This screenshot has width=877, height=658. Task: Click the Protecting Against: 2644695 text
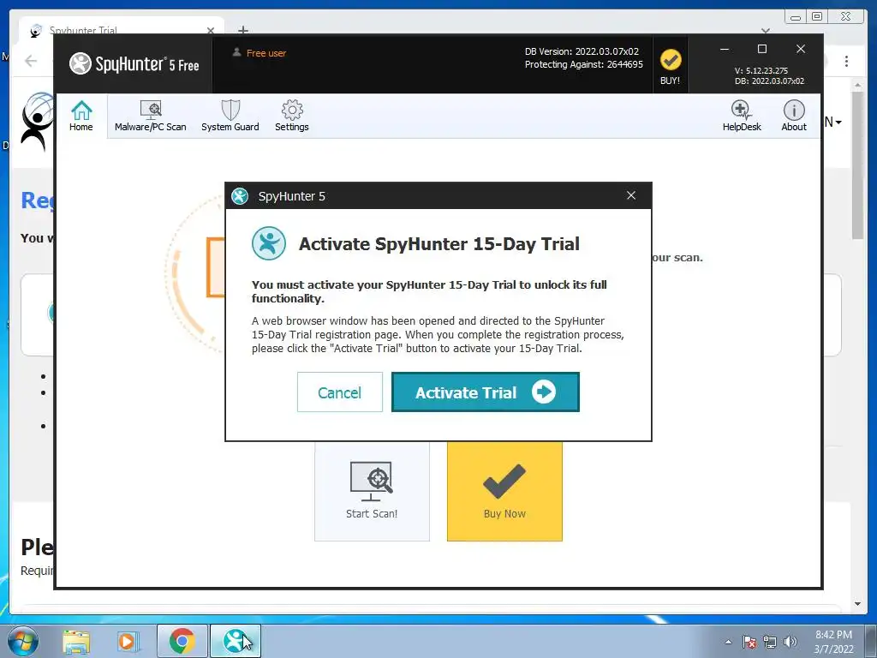tap(583, 64)
